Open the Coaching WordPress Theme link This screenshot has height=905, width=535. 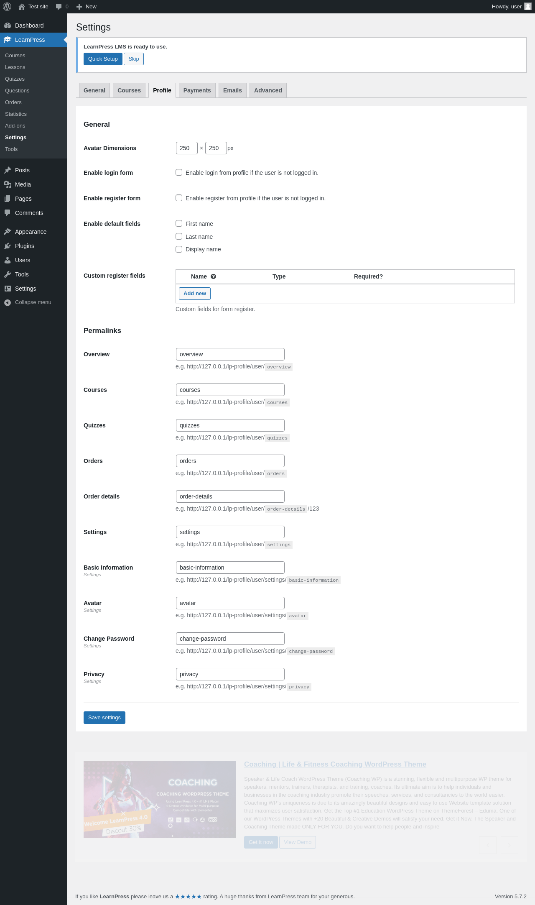coord(335,764)
